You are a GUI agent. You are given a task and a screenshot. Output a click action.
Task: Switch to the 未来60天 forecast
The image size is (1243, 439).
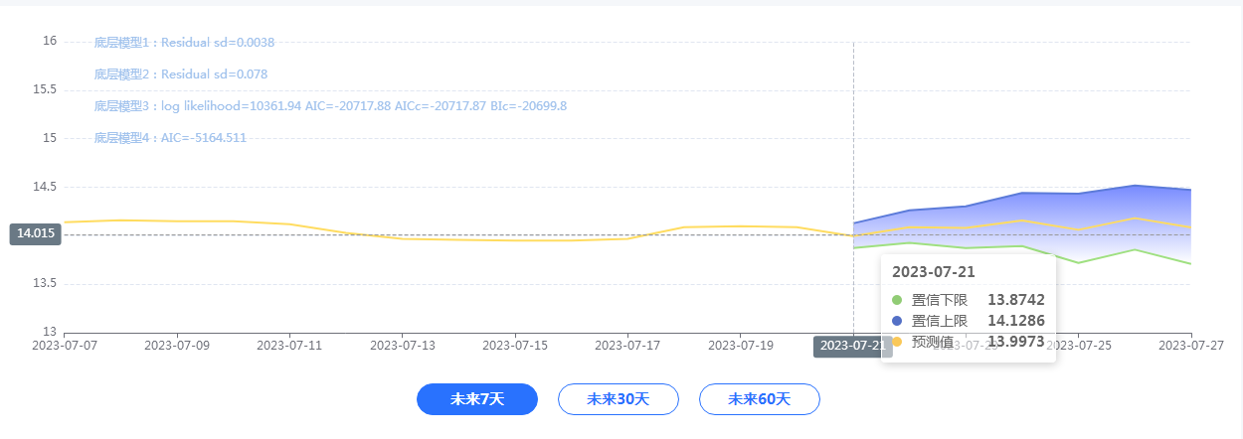click(x=759, y=399)
